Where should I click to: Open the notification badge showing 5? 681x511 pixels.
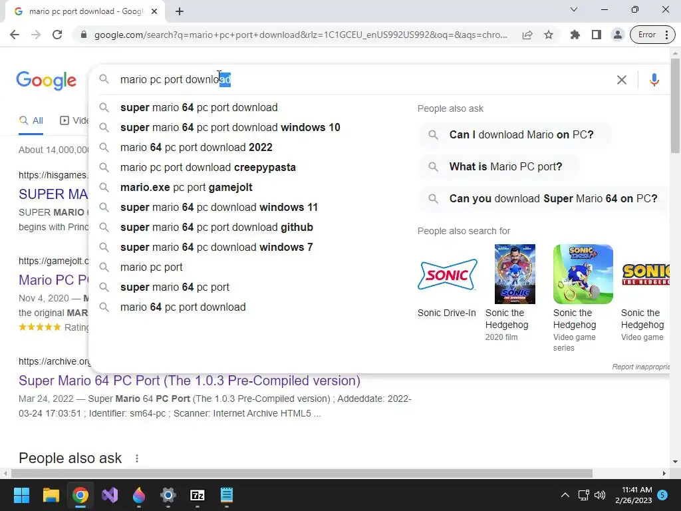662,495
